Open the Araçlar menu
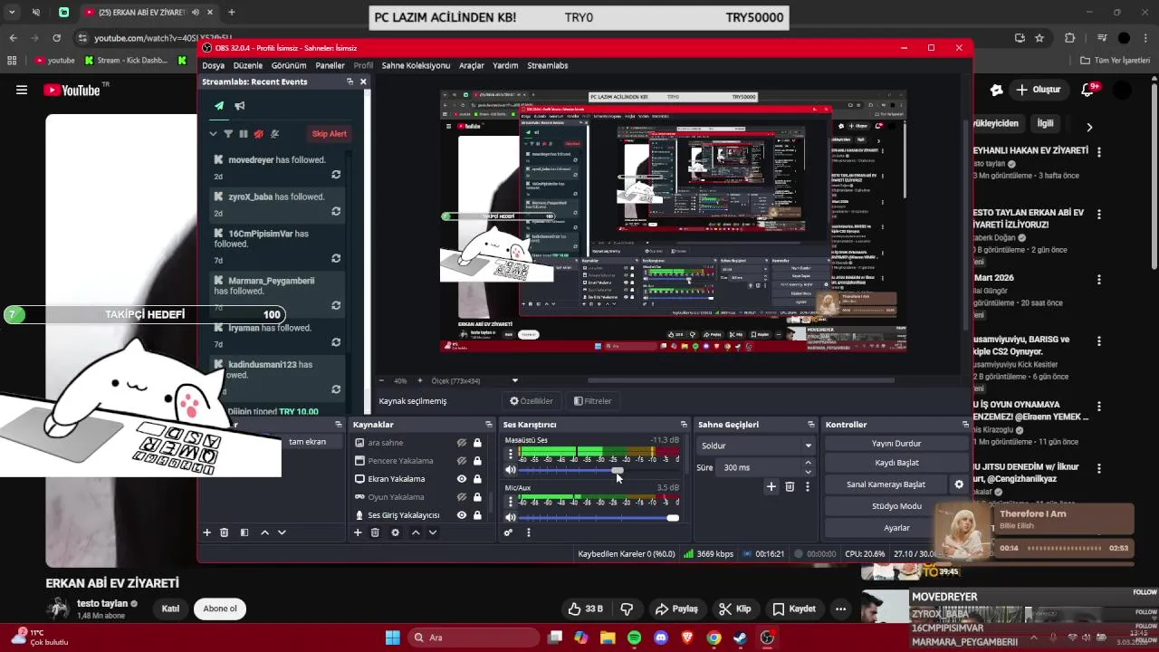Screen dimensions: 1159x652 point(472,65)
